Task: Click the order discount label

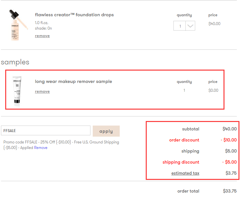Action: coord(184,140)
